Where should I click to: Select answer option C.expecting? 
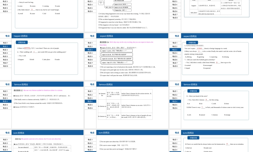pos(213,57)
